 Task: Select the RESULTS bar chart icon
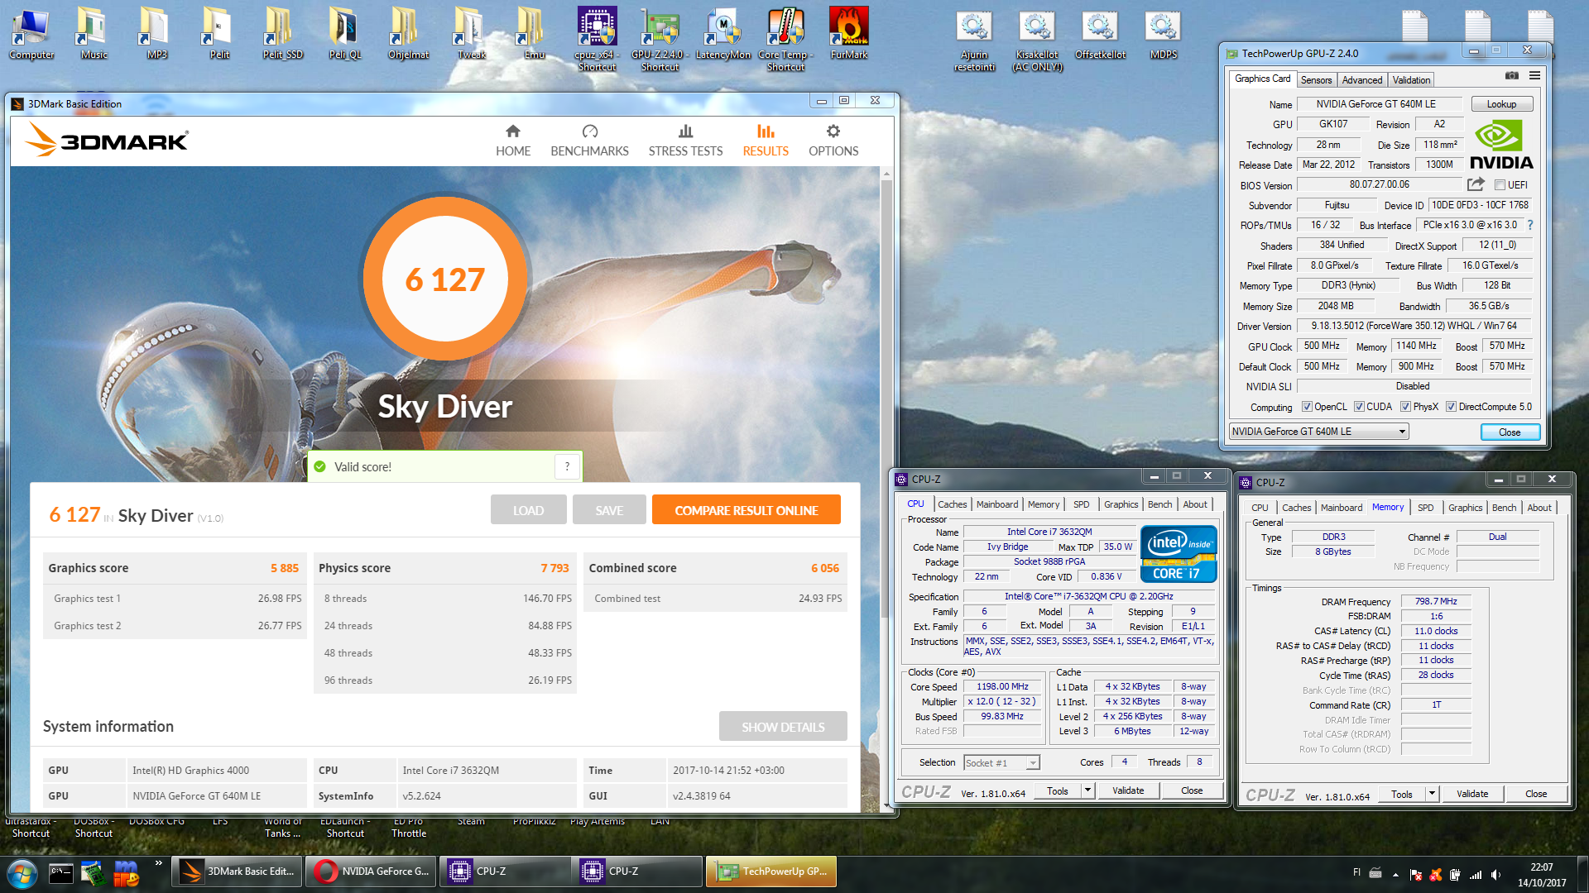766,131
